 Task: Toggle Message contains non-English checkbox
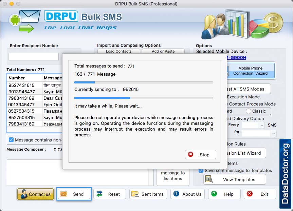pos(11,140)
